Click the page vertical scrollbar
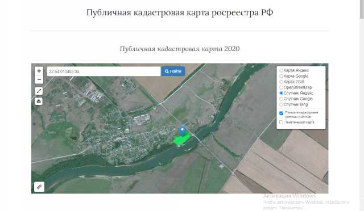The height and width of the screenshot is (211, 364). pos(362,9)
